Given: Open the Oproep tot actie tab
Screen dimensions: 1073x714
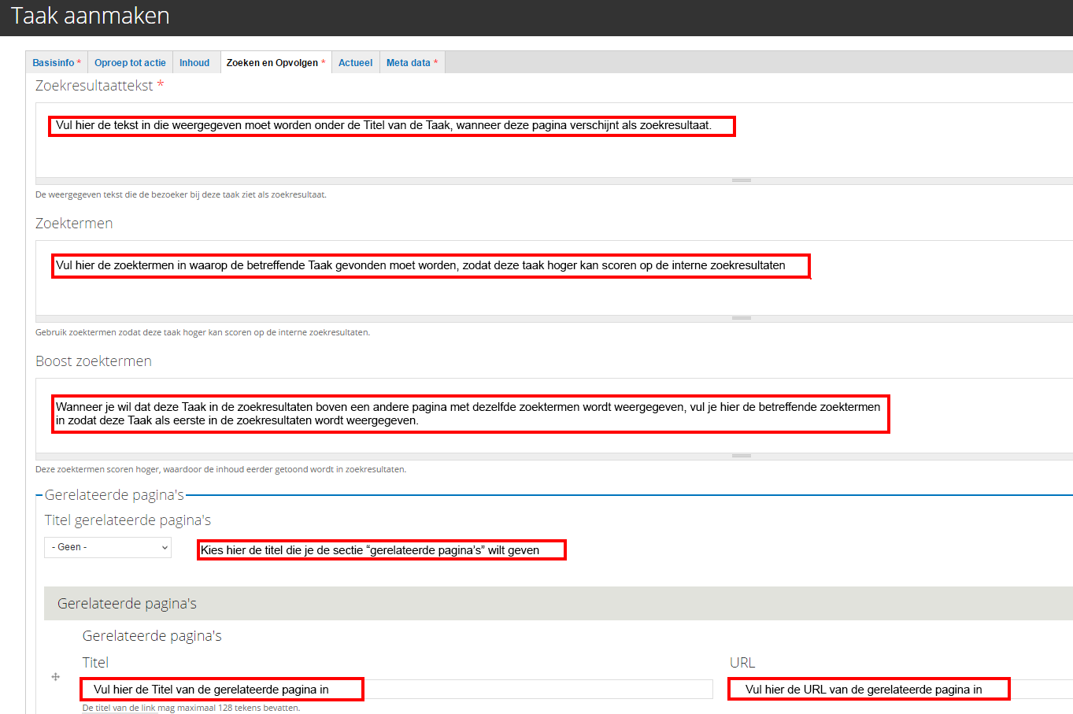Looking at the screenshot, I should pyautogui.click(x=130, y=63).
